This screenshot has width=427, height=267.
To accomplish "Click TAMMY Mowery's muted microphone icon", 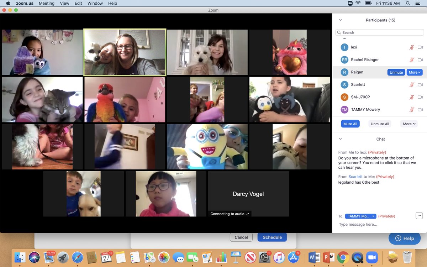I will tap(412, 110).
